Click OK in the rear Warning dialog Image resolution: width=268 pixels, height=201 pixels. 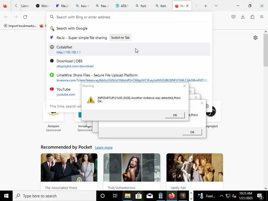click(192, 132)
